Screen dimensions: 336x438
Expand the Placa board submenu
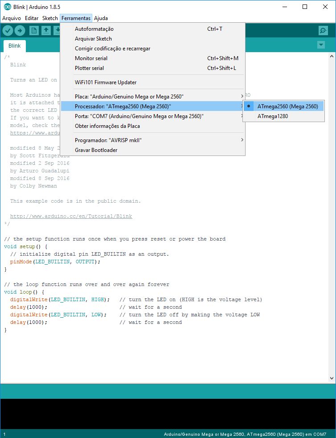coord(153,96)
